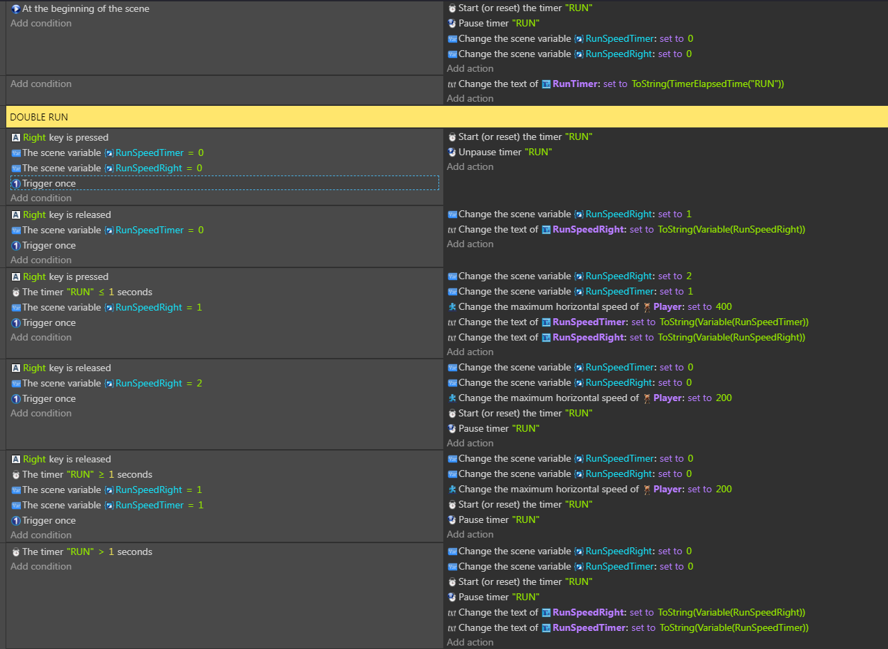This screenshot has width=888, height=649.
Task: Add a condition to the RunSpeedRight = 2 event
Action: point(41,413)
